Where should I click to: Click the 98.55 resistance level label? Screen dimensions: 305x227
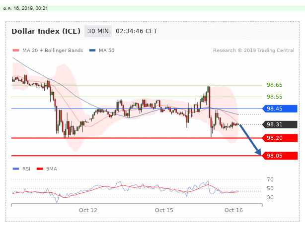tap(275, 97)
